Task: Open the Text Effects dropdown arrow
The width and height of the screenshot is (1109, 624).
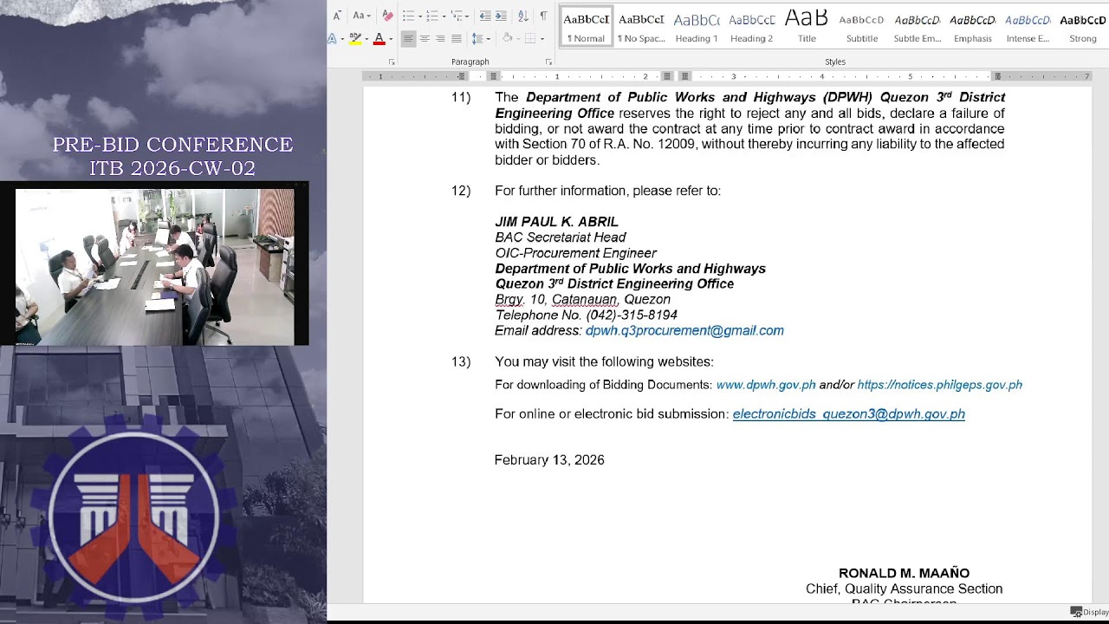Action: (342, 39)
